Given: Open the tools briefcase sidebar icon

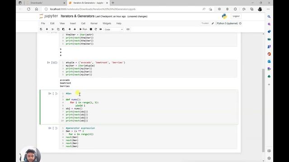Looking at the screenshot, I should [269, 39].
